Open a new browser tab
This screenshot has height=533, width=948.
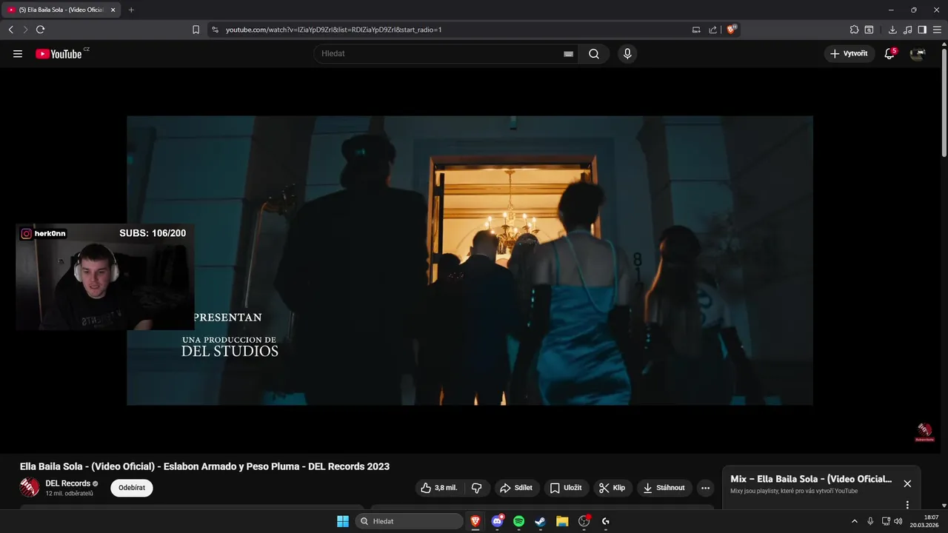(131, 10)
